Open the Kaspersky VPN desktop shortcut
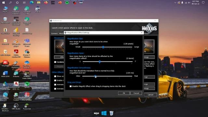This screenshot has height=117, width=208. coord(27,21)
